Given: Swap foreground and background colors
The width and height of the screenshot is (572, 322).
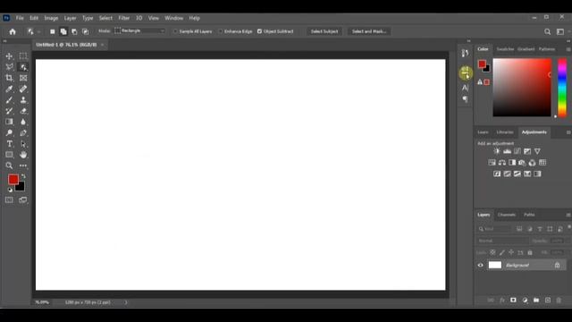Looking at the screenshot, I should 23,176.
